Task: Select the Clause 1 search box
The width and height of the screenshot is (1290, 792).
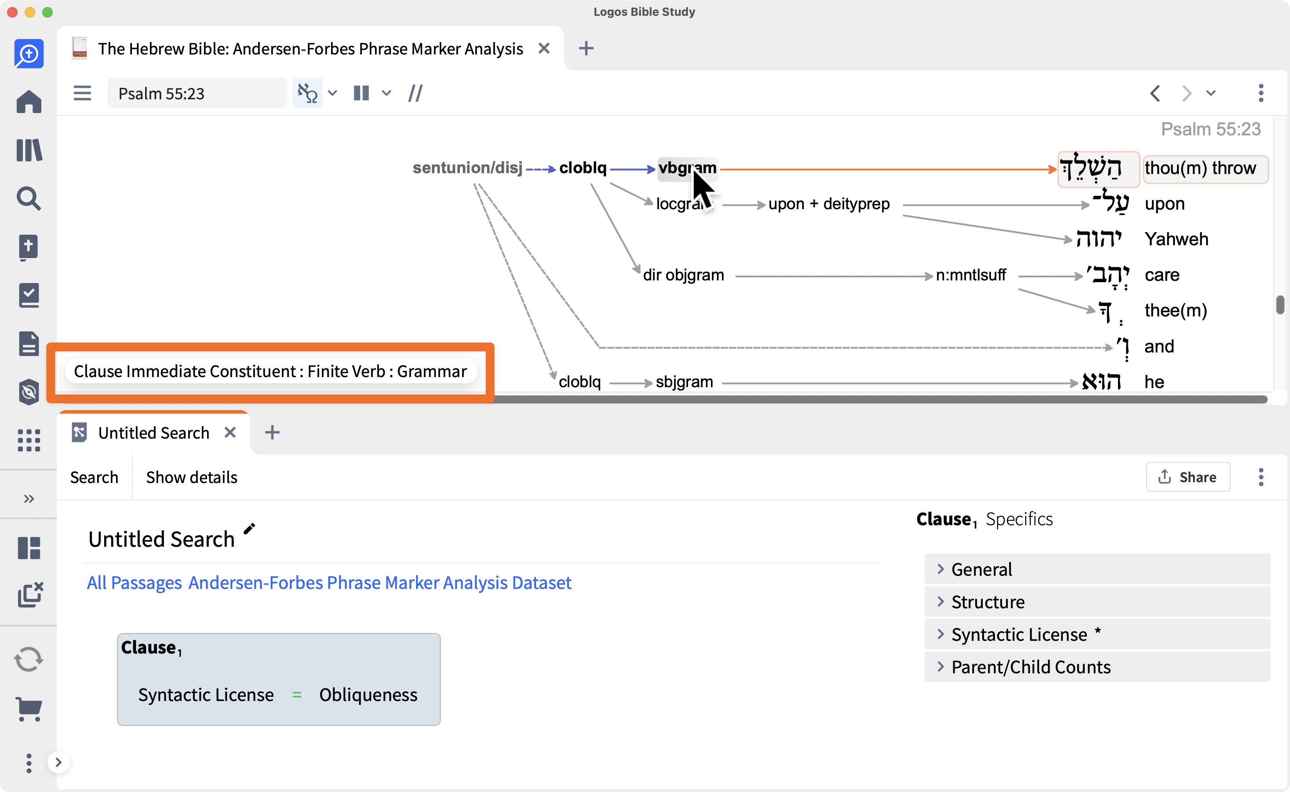Action: coord(279,679)
